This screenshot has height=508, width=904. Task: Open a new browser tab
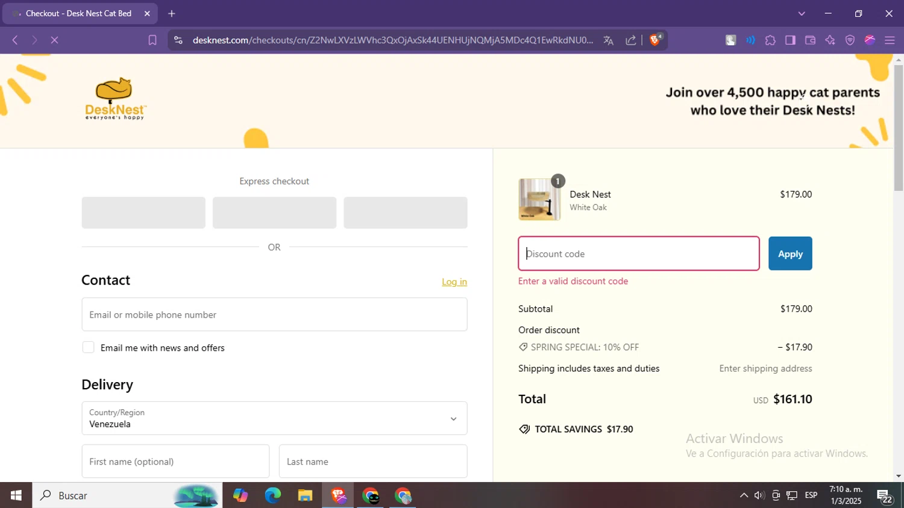pyautogui.click(x=172, y=13)
